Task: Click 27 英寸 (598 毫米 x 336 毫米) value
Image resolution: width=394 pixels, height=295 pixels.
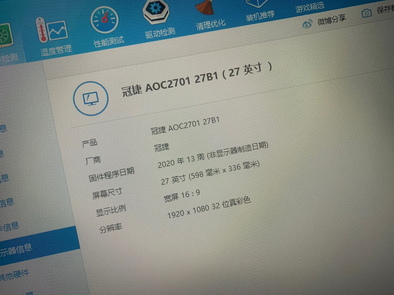Action: click(210, 173)
